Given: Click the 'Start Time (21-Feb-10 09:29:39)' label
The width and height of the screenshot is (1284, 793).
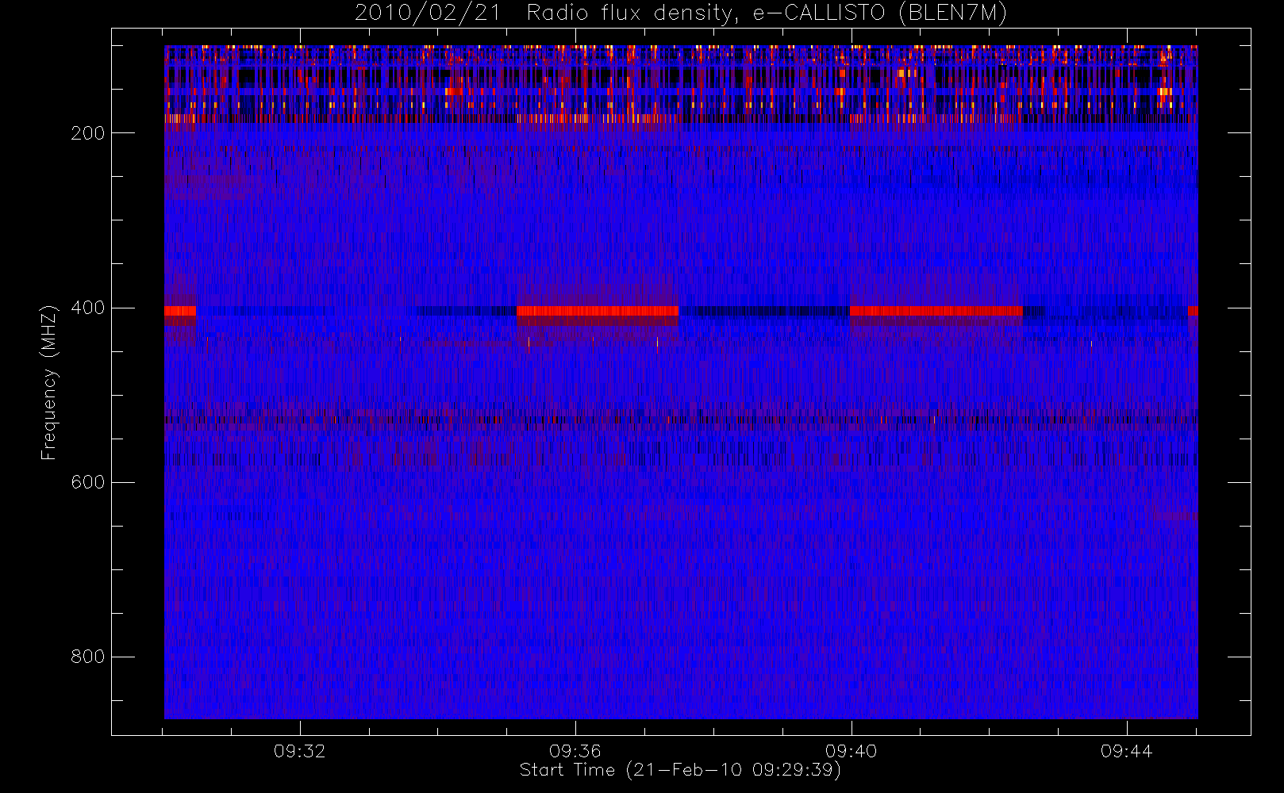Looking at the screenshot, I should tap(680, 770).
